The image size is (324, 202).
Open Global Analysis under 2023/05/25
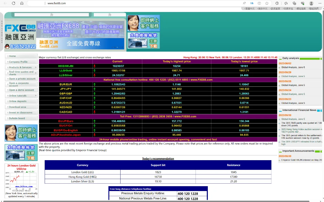(293, 85)
